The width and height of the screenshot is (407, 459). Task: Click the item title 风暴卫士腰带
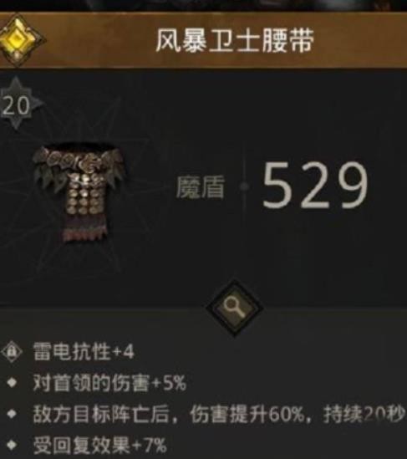click(x=235, y=40)
